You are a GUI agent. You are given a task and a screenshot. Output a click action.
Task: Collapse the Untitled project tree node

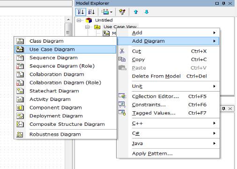click(79, 20)
